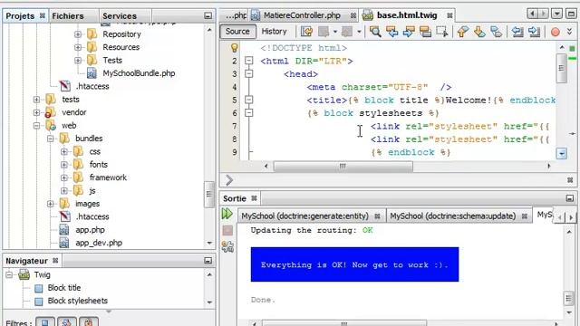This screenshot has width=580, height=326.
Task: Click the History view button
Action: (x=274, y=32)
